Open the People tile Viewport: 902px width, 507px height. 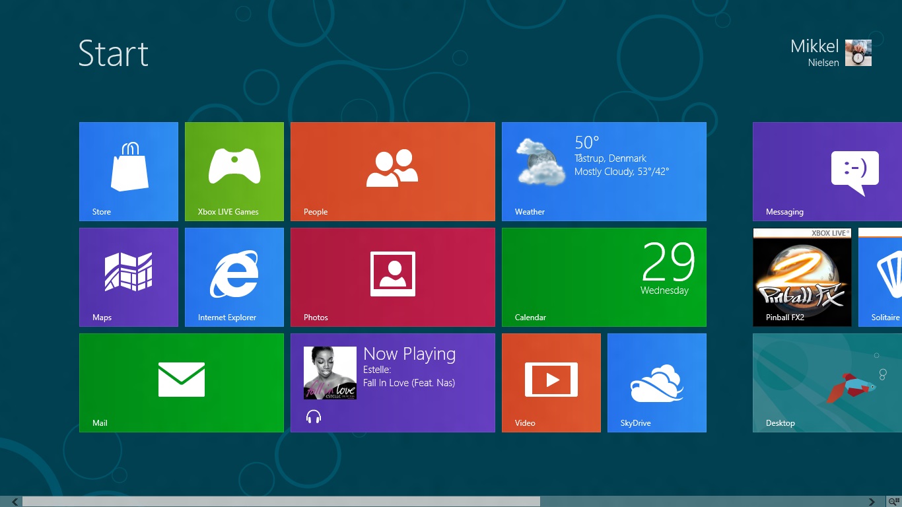[393, 172]
